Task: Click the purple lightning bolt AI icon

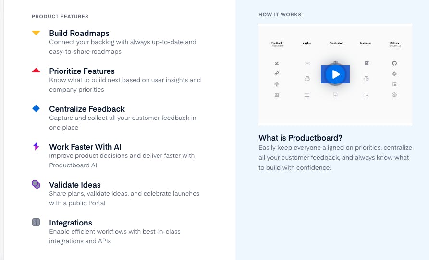Action: 36,146
